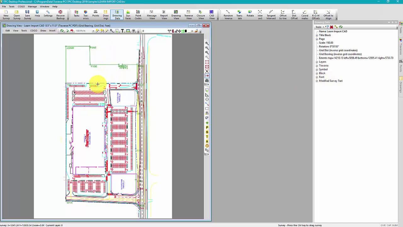Open the Report View

[x=164, y=15]
